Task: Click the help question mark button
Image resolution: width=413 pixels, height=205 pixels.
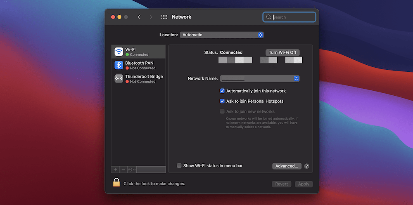Action: [307, 166]
